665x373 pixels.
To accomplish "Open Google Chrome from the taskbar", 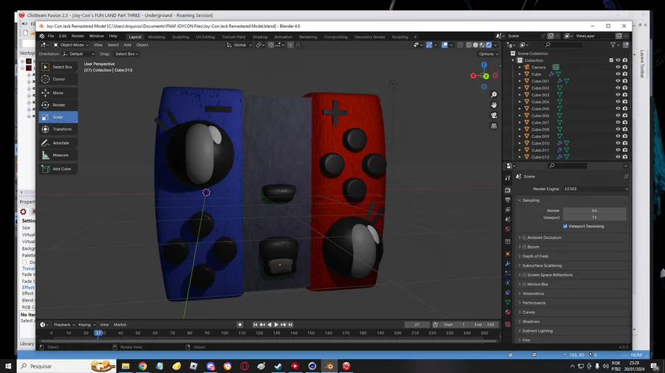I will [143, 366].
